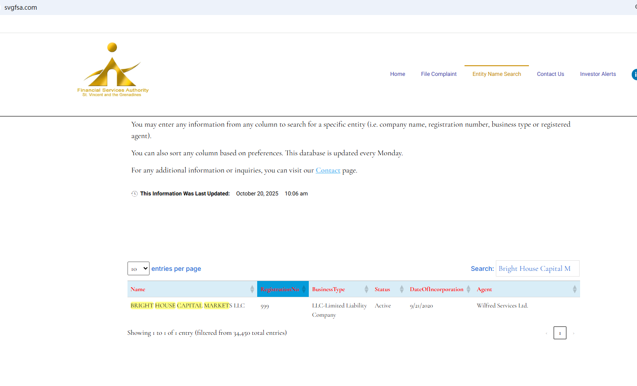The width and height of the screenshot is (637, 386).
Task: Open the File Complaint page
Action: click(x=438, y=74)
